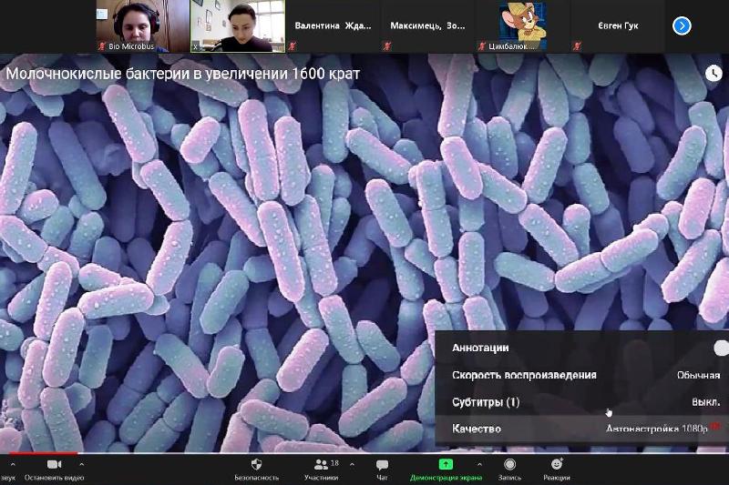The image size is (729, 485).
Task: Click the Stop Video camera icon
Action: coord(55,464)
